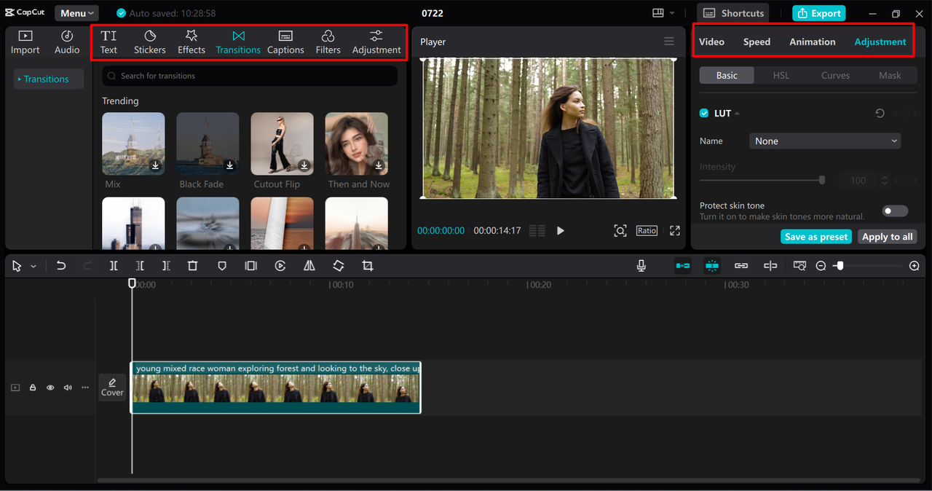Uncheck the LUT checkbox
The image size is (932, 491).
click(704, 113)
